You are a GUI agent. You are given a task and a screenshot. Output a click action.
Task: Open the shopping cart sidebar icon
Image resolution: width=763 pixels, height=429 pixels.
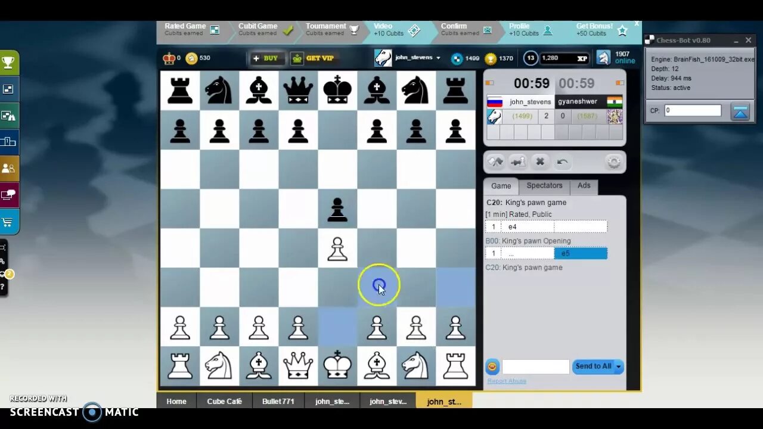point(8,222)
